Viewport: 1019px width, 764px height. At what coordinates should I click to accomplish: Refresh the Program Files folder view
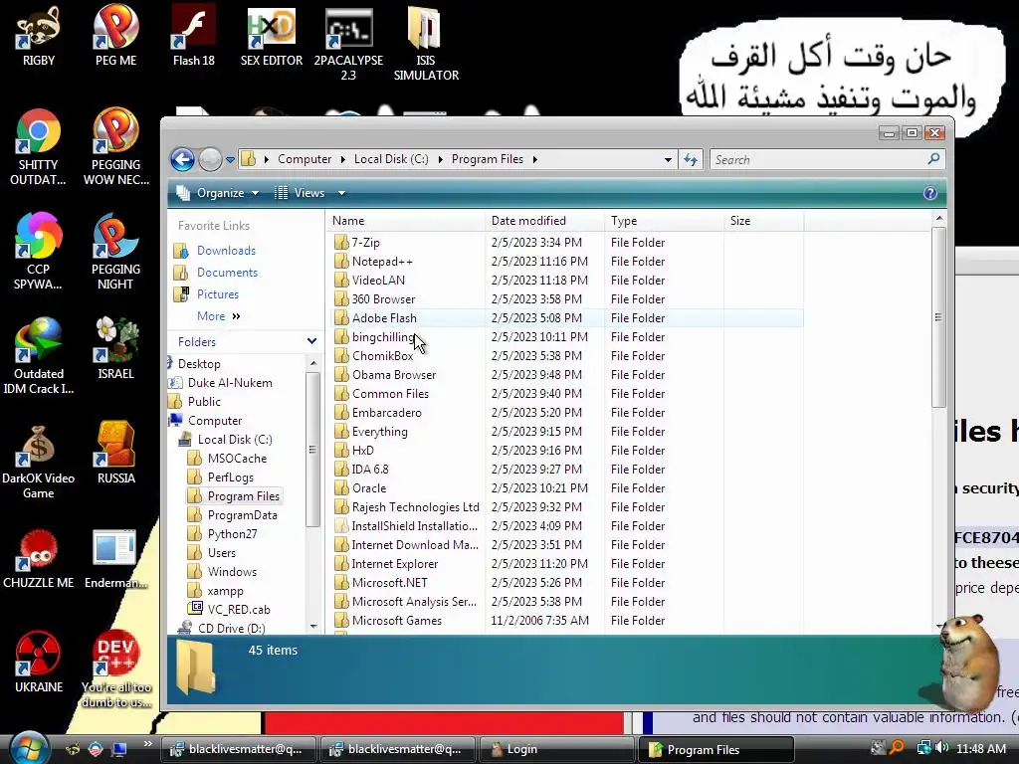coord(691,159)
